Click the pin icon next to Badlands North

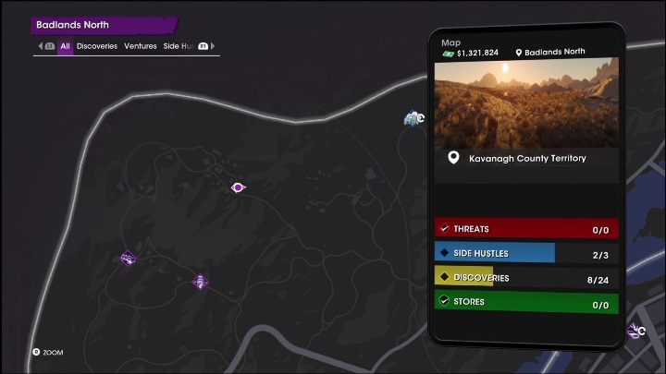tap(519, 53)
